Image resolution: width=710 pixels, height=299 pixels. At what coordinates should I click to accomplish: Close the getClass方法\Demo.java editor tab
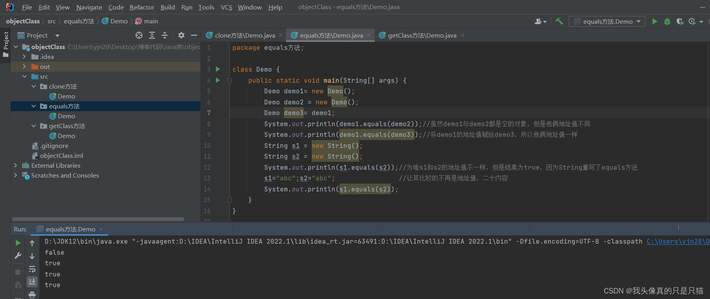(x=462, y=35)
